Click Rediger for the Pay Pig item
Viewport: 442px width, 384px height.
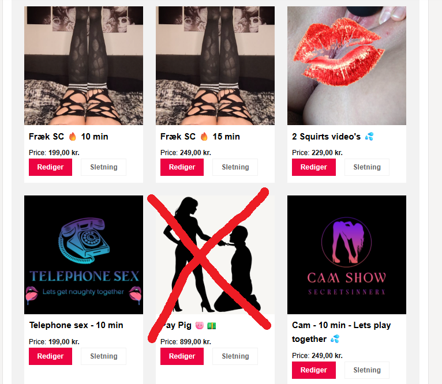tap(182, 356)
